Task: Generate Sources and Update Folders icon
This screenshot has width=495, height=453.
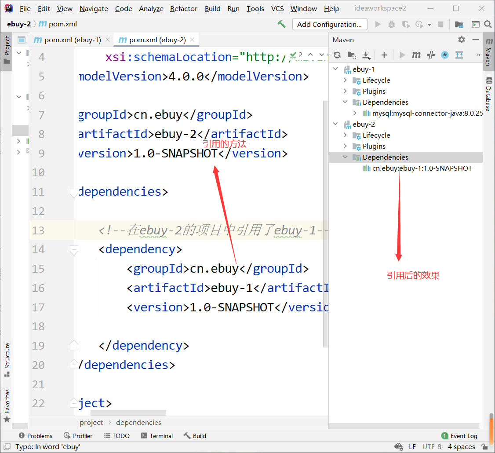Action: pos(352,55)
